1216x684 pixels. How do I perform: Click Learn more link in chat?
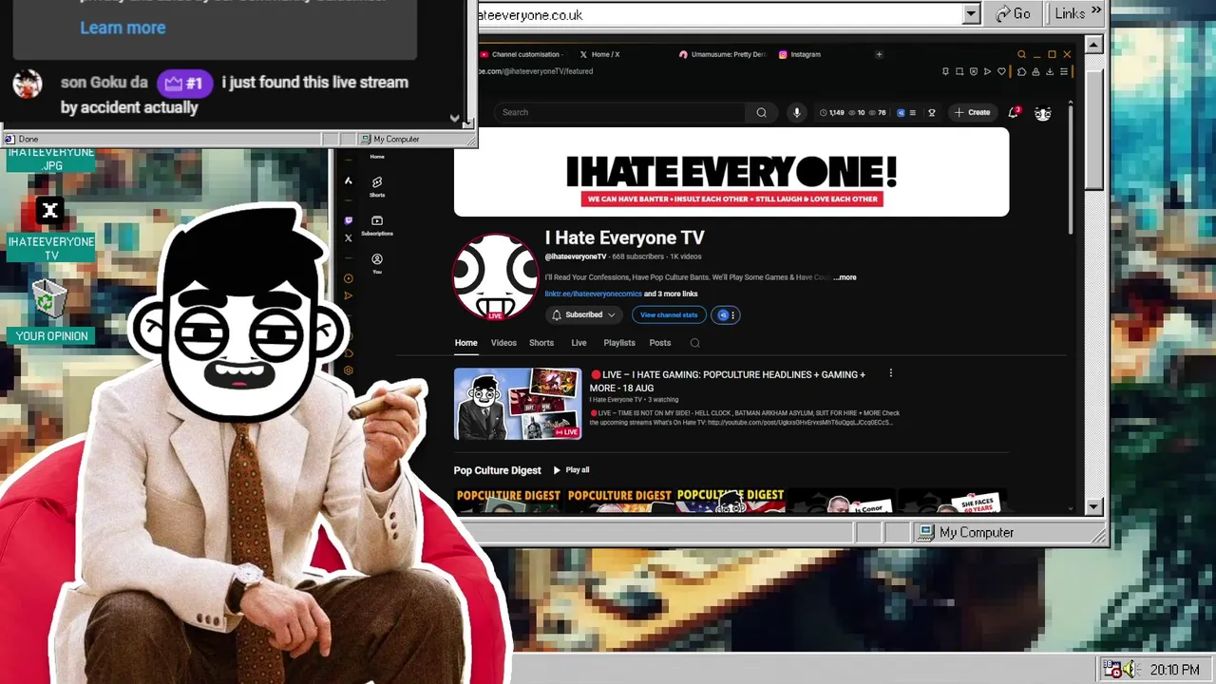tap(123, 28)
